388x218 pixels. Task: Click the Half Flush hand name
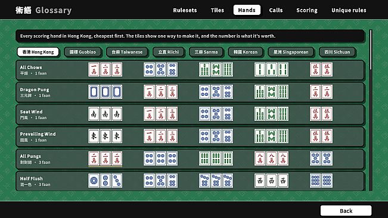(32, 179)
